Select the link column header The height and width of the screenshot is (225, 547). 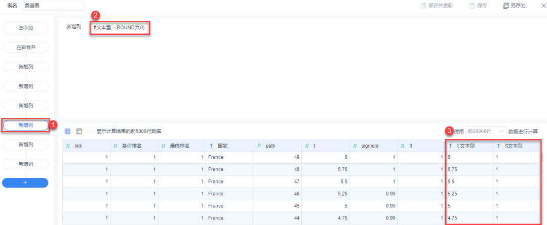pos(87,146)
